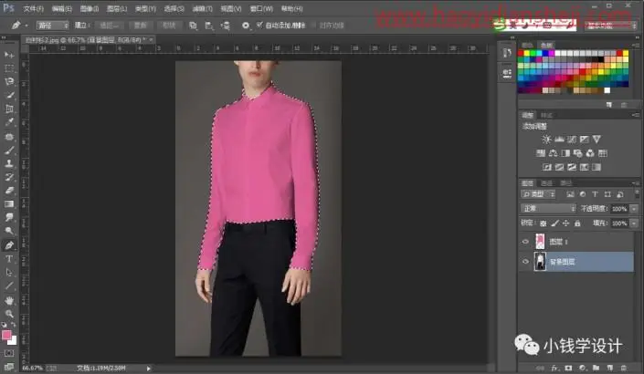Switch to the 样式 styles tab
This screenshot has height=374, width=644.
[x=546, y=115]
